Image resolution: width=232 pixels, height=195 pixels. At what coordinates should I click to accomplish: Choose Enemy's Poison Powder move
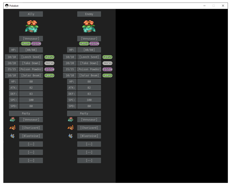(89, 69)
